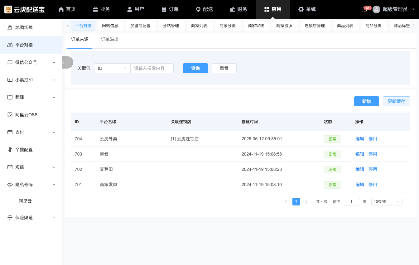
Task: Expand the 微信公众号 submenu chevron
Action: click(x=54, y=62)
